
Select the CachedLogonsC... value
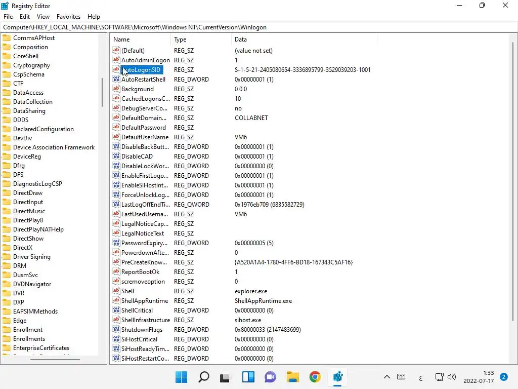tap(145, 99)
